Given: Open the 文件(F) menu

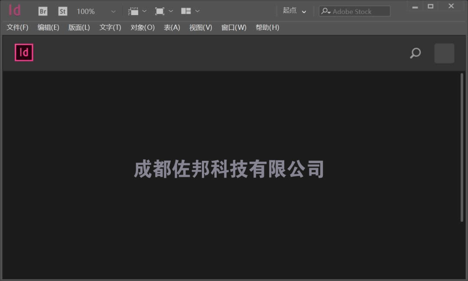Looking at the screenshot, I should coord(17,27).
